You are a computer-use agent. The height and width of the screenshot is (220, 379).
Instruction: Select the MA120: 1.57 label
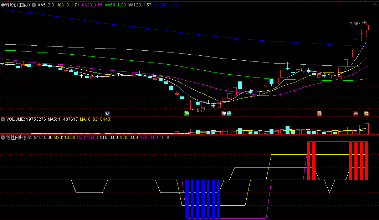point(139,5)
